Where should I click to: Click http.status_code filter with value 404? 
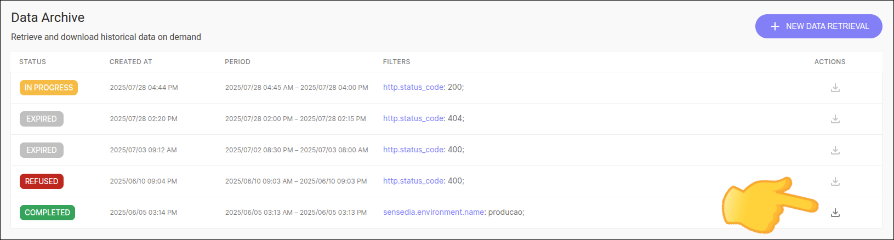pos(413,118)
